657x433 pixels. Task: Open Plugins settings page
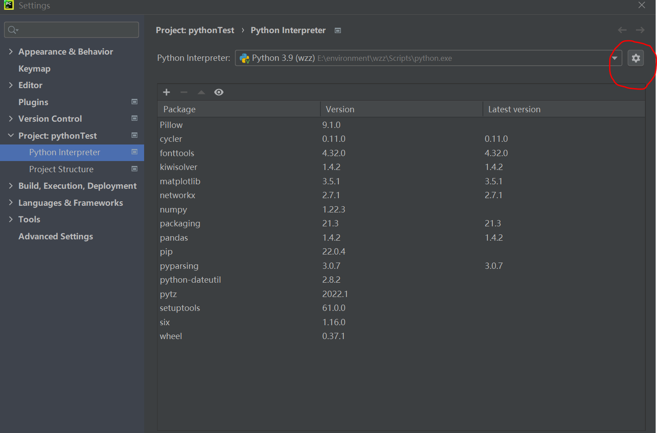point(33,102)
